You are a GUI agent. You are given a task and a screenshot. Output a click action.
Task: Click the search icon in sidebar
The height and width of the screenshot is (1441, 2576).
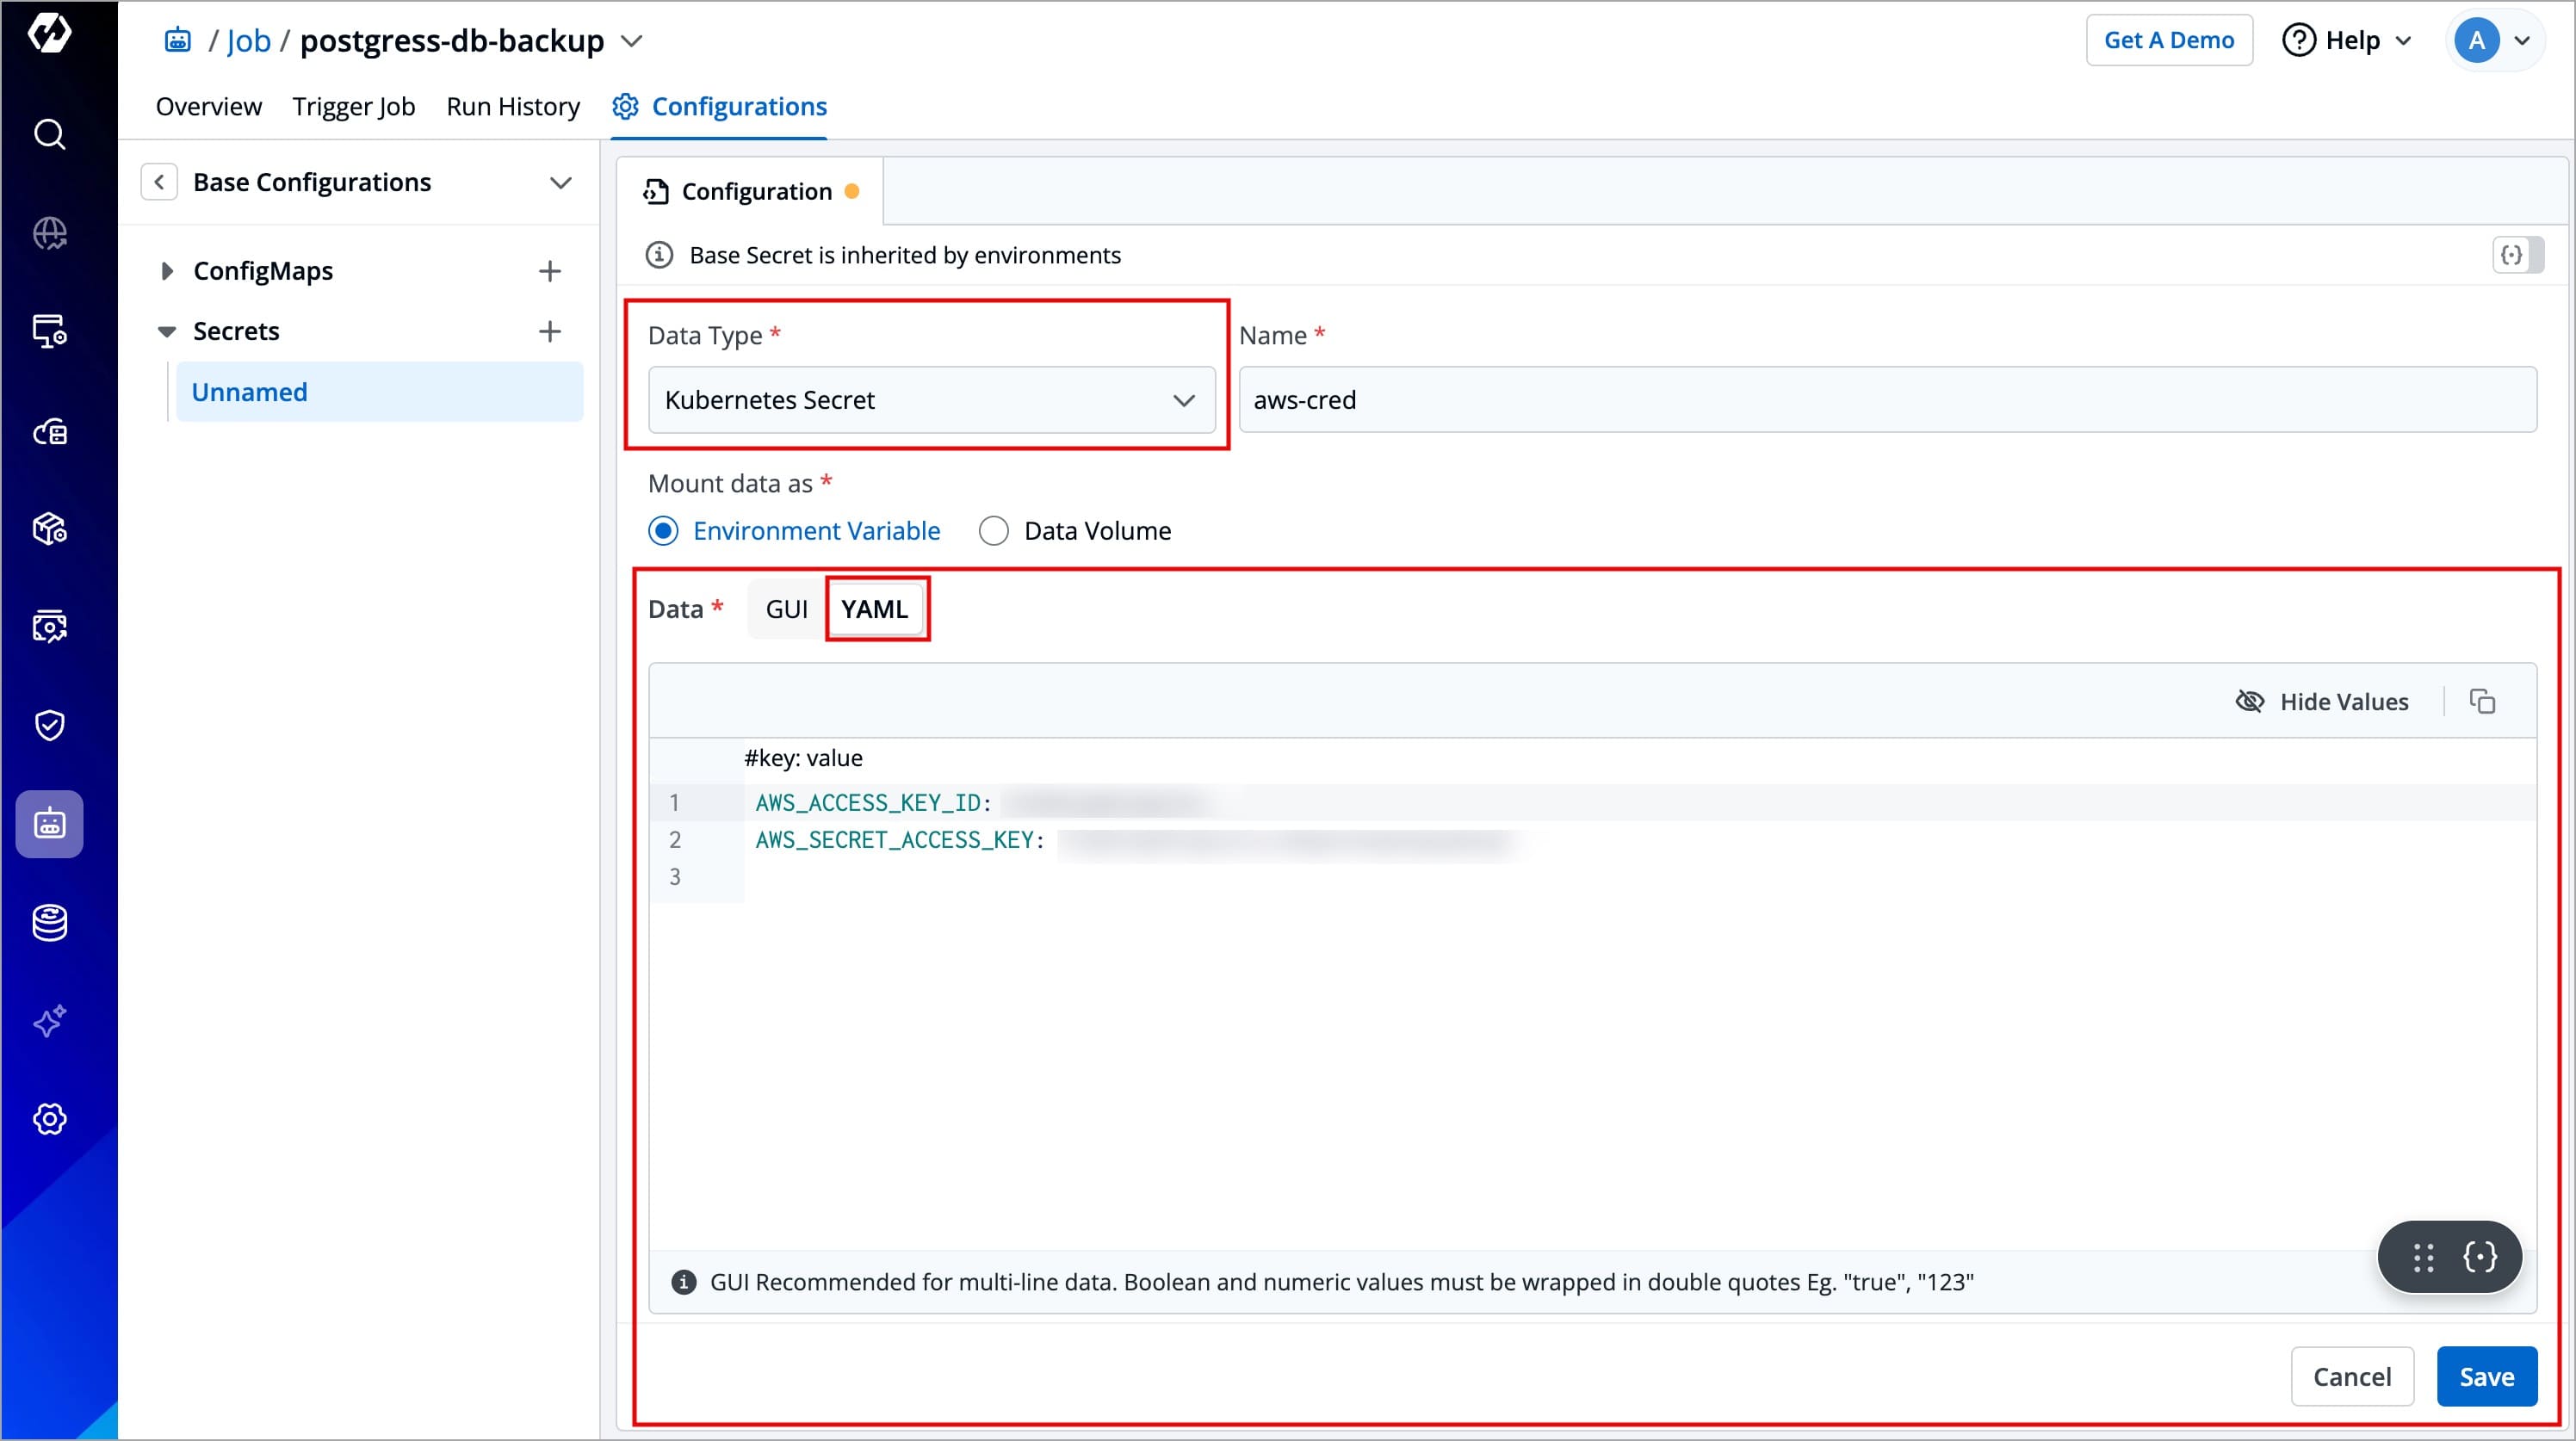pyautogui.click(x=49, y=134)
